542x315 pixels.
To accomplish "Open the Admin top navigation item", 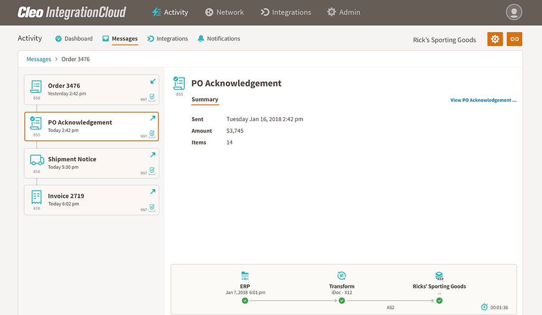I will [x=343, y=12].
